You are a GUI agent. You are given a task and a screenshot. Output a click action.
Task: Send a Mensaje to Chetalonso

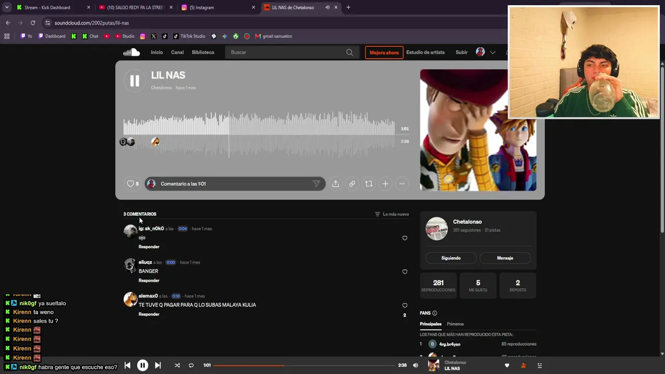pos(505,258)
